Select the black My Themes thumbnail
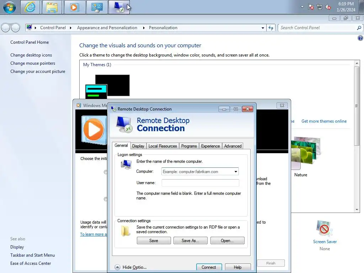Image resolution: width=364 pixels, height=273 pixels. [107, 87]
